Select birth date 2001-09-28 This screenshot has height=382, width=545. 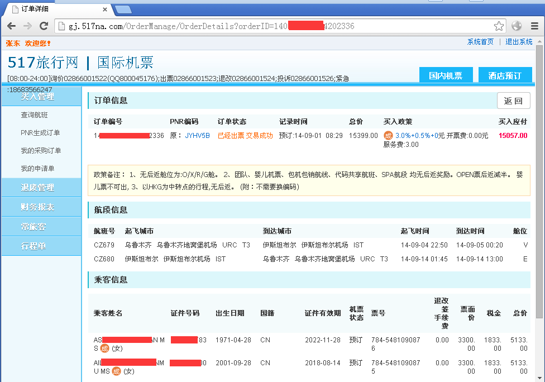(x=233, y=363)
